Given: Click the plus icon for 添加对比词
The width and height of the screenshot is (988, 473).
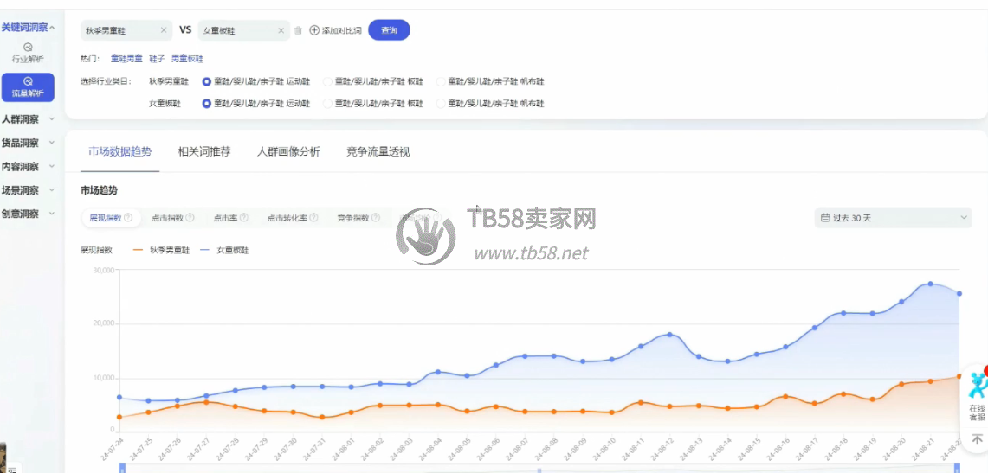Looking at the screenshot, I should pos(314,30).
